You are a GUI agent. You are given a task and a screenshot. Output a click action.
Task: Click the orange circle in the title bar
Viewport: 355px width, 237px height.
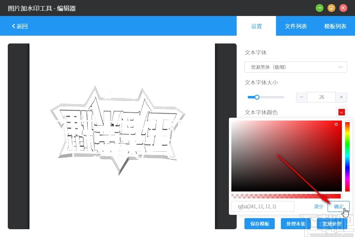pyautogui.click(x=331, y=8)
